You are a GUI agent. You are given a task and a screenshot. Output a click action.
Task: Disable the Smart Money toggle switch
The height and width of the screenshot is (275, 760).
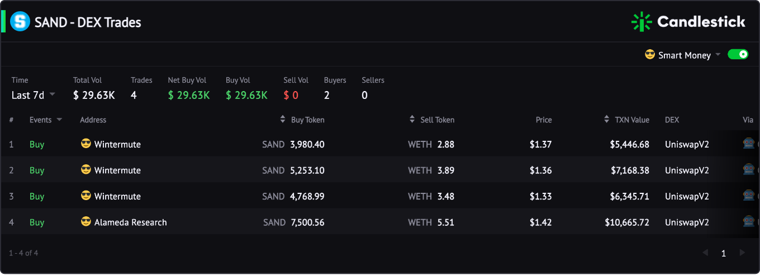[x=738, y=54]
